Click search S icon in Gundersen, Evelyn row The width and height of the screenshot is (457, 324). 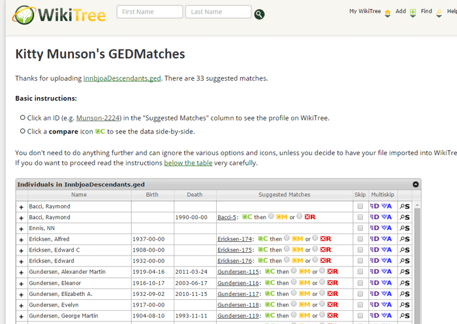[405, 305]
